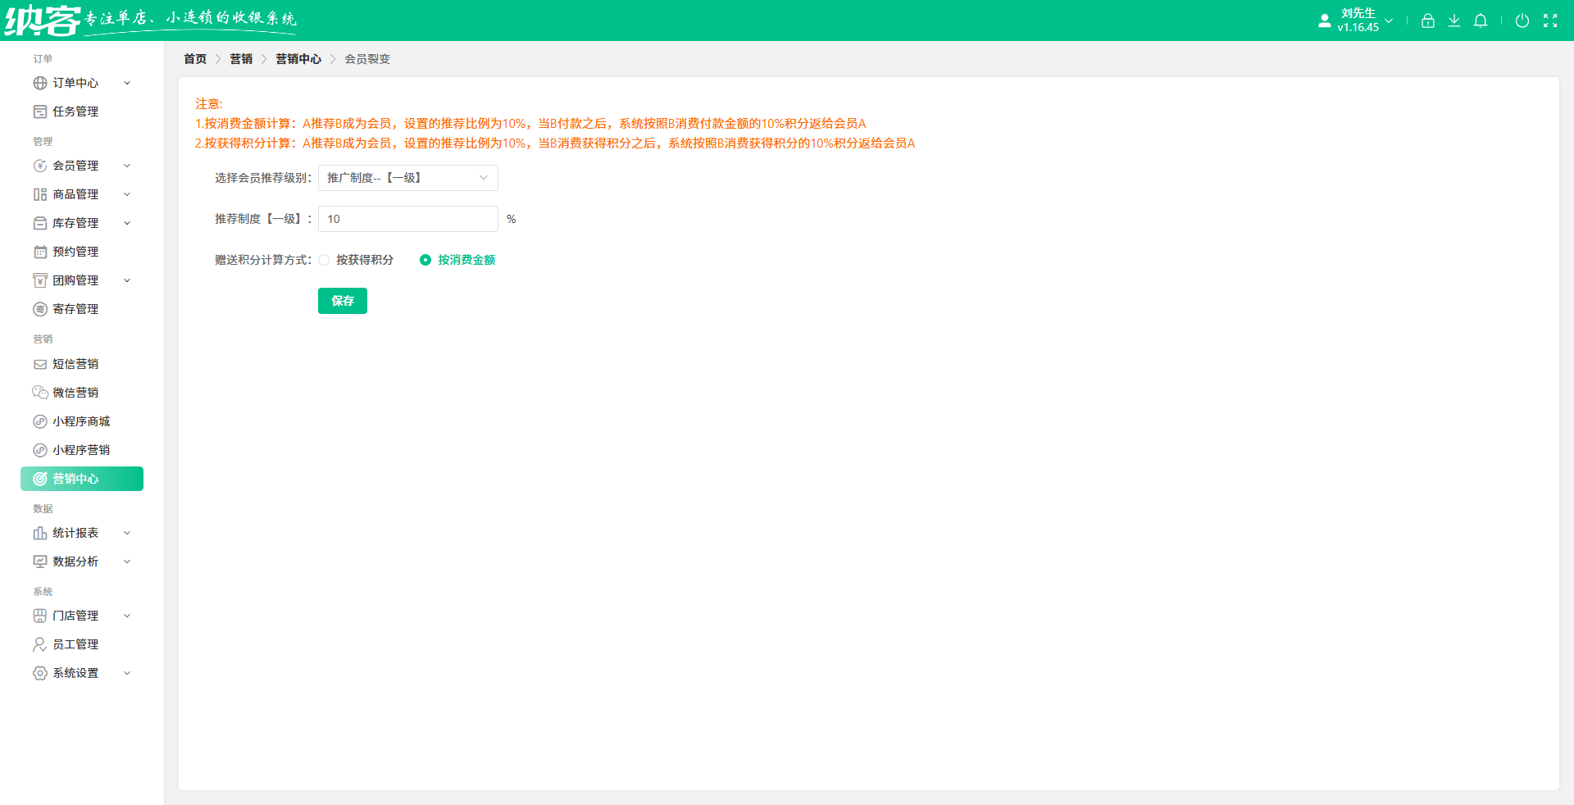Viewport: 1574px width, 805px height.
Task: Click the 微信营销 WeChat icon
Action: point(40,393)
